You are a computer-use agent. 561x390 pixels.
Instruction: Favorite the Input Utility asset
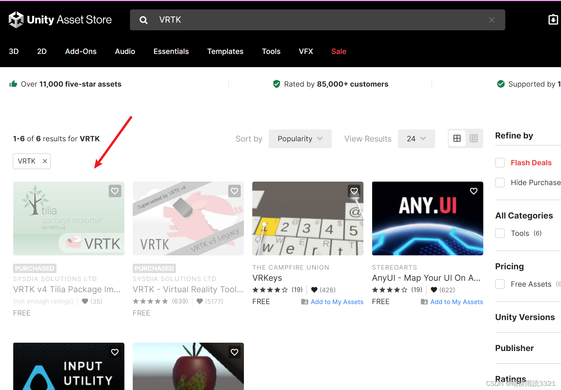[115, 352]
